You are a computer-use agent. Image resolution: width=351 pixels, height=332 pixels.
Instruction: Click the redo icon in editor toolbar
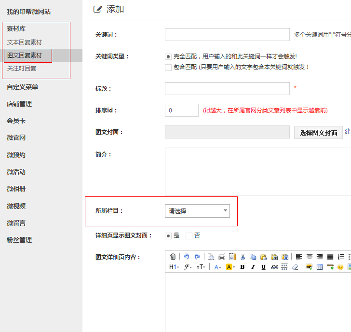tap(197, 257)
